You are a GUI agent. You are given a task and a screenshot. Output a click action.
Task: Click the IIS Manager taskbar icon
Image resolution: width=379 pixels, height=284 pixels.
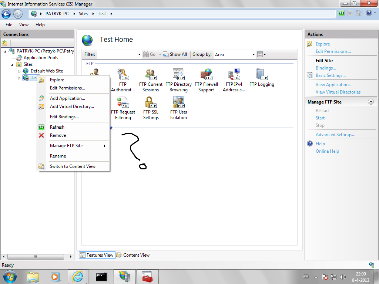[x=124, y=277]
